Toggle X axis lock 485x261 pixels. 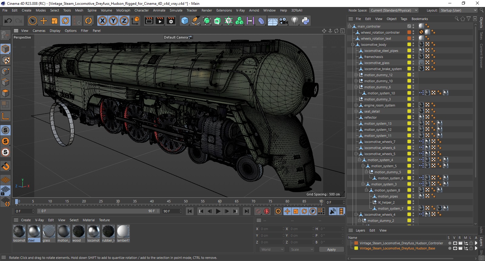coord(102,21)
